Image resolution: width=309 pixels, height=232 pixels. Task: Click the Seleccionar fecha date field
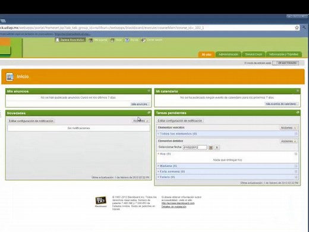[195, 148]
